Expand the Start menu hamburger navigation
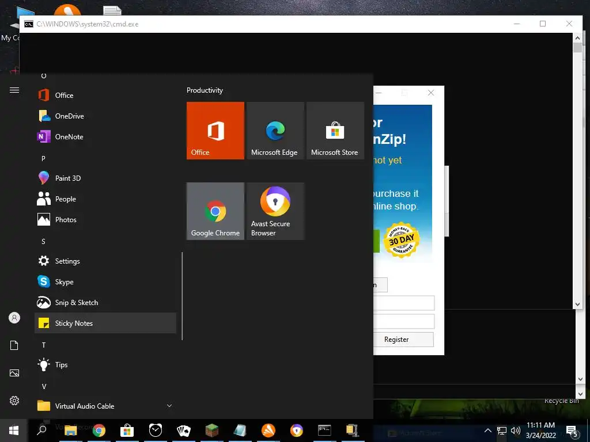The image size is (590, 442). 14,90
